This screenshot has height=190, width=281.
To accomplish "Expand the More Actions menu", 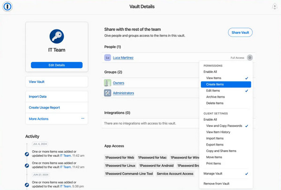I will [x=38, y=119].
